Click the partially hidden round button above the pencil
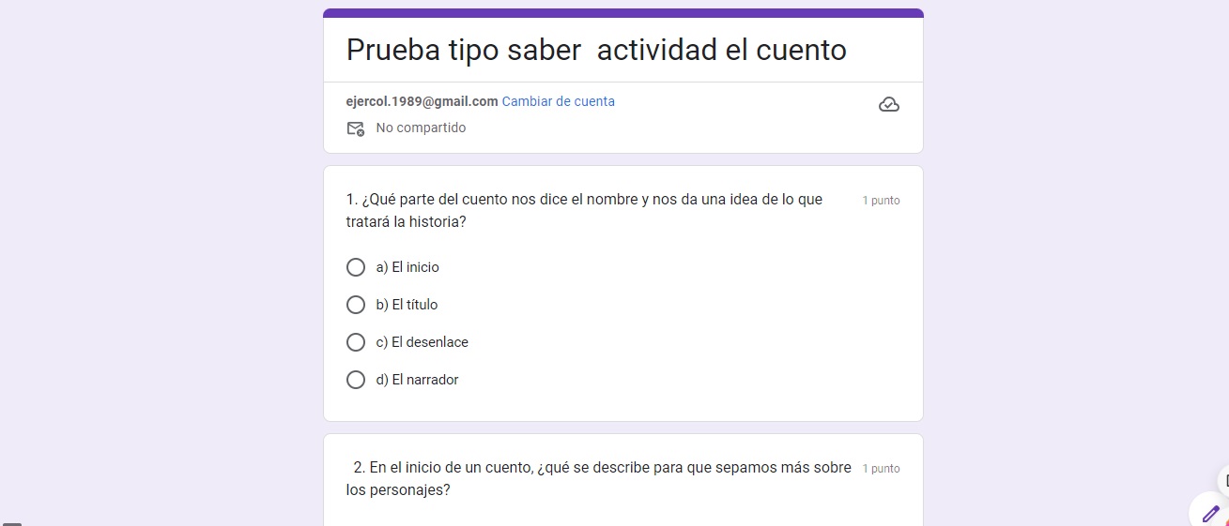 point(1223,480)
